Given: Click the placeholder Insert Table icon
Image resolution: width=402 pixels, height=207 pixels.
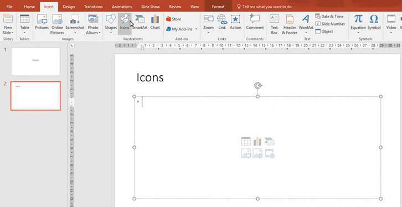Looking at the screenshot, I should 246,141.
